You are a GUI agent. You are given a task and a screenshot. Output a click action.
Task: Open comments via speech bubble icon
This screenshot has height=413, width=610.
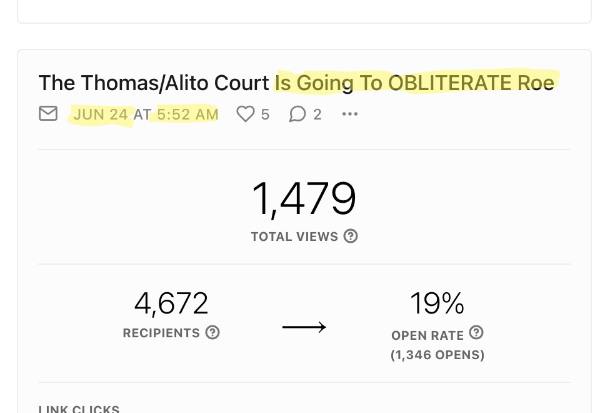click(x=297, y=114)
